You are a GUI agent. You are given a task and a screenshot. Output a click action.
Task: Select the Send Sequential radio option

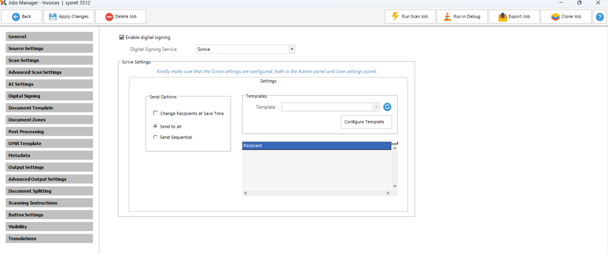pyautogui.click(x=155, y=137)
